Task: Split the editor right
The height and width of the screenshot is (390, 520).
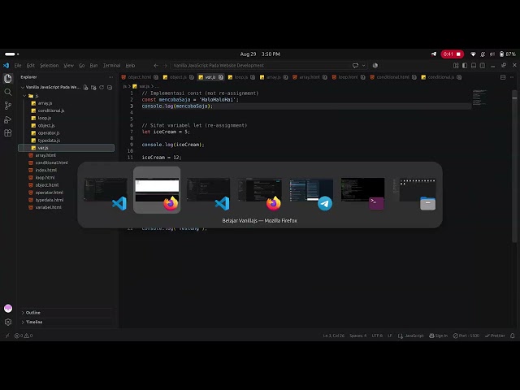Action: (x=503, y=77)
